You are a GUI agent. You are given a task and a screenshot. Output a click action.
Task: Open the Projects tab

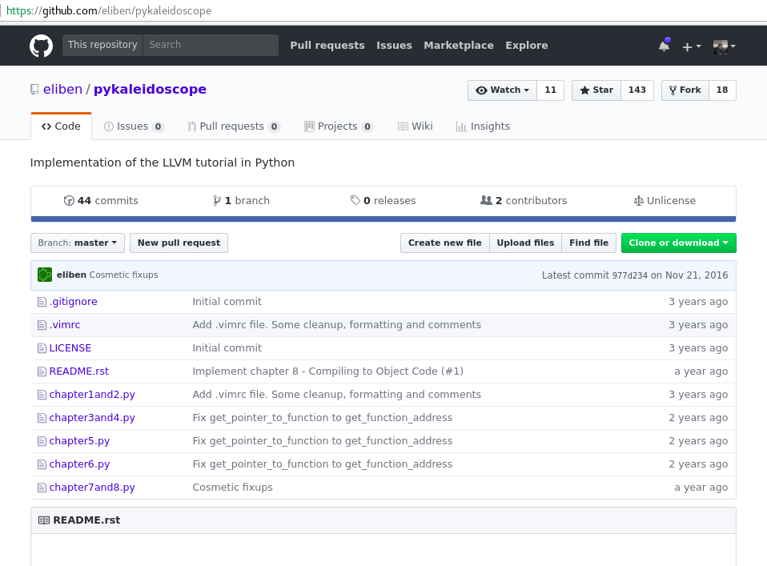[x=339, y=126]
